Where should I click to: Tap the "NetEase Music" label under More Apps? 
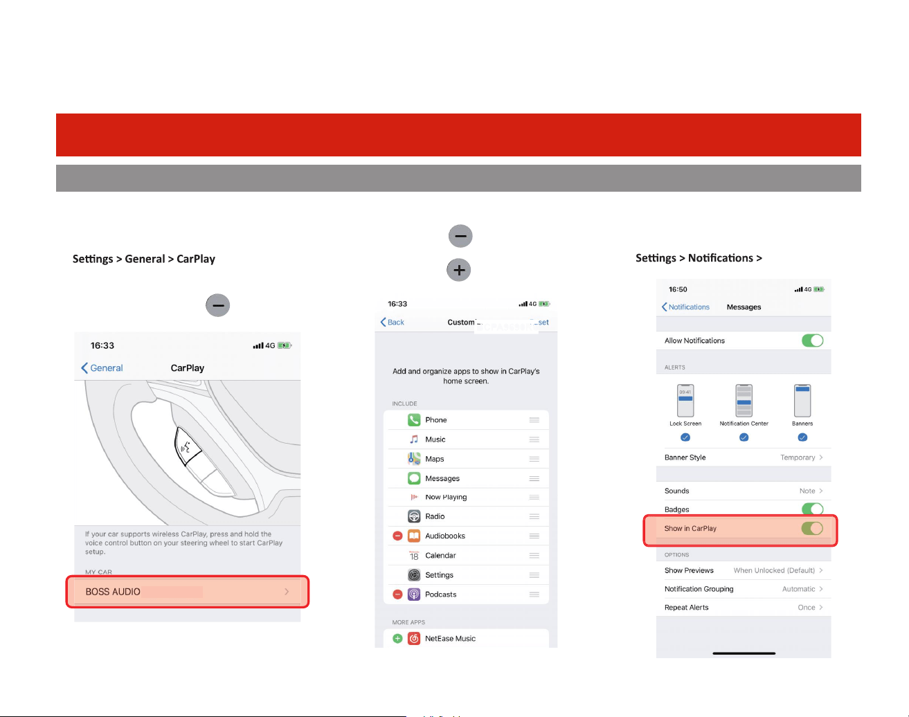(450, 639)
